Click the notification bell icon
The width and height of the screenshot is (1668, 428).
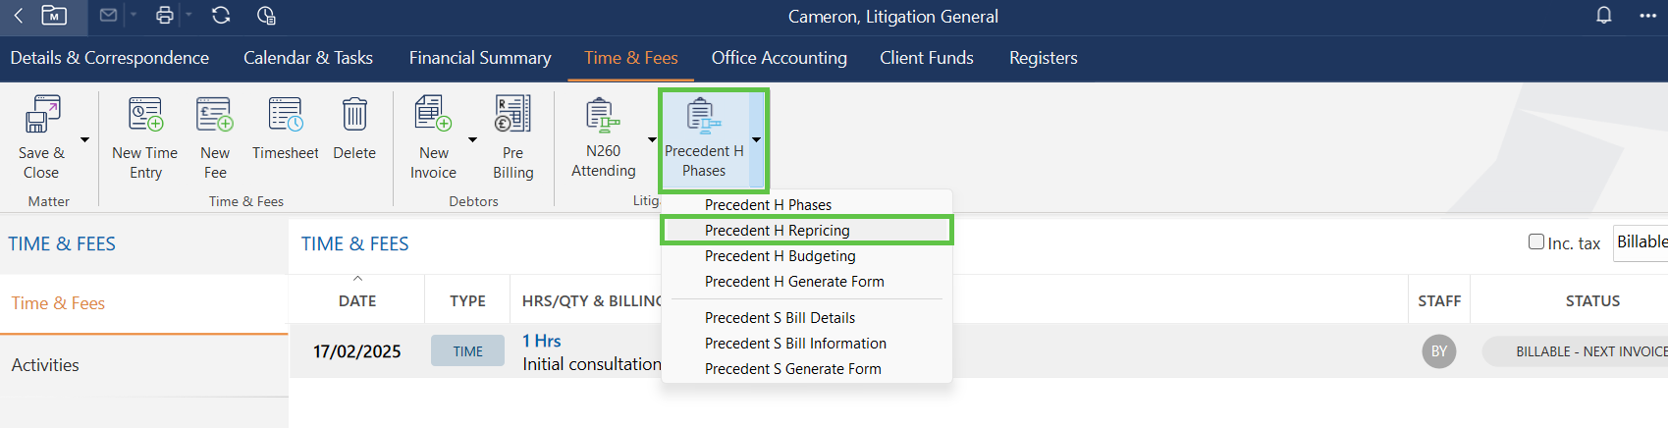1603,16
